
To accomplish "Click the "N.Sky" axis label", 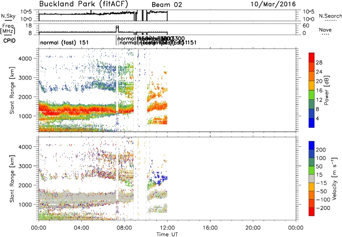I will tap(8, 16).
